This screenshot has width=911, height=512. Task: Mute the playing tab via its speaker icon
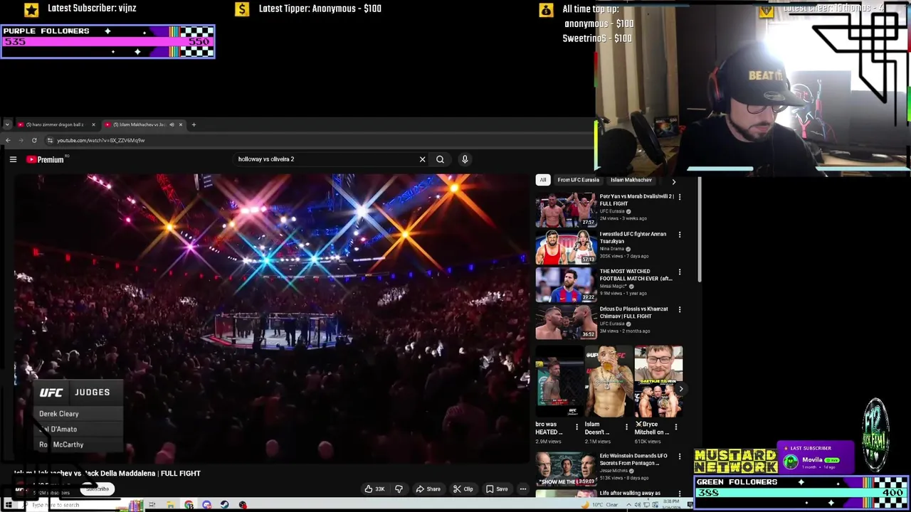click(x=172, y=124)
